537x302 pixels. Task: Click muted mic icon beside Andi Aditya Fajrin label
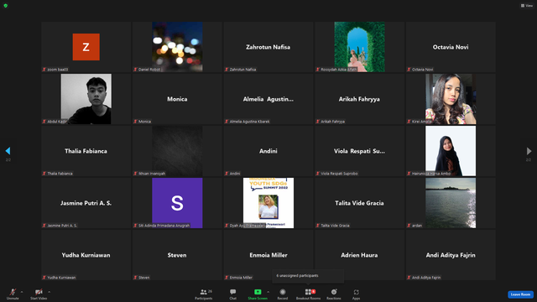409,278
